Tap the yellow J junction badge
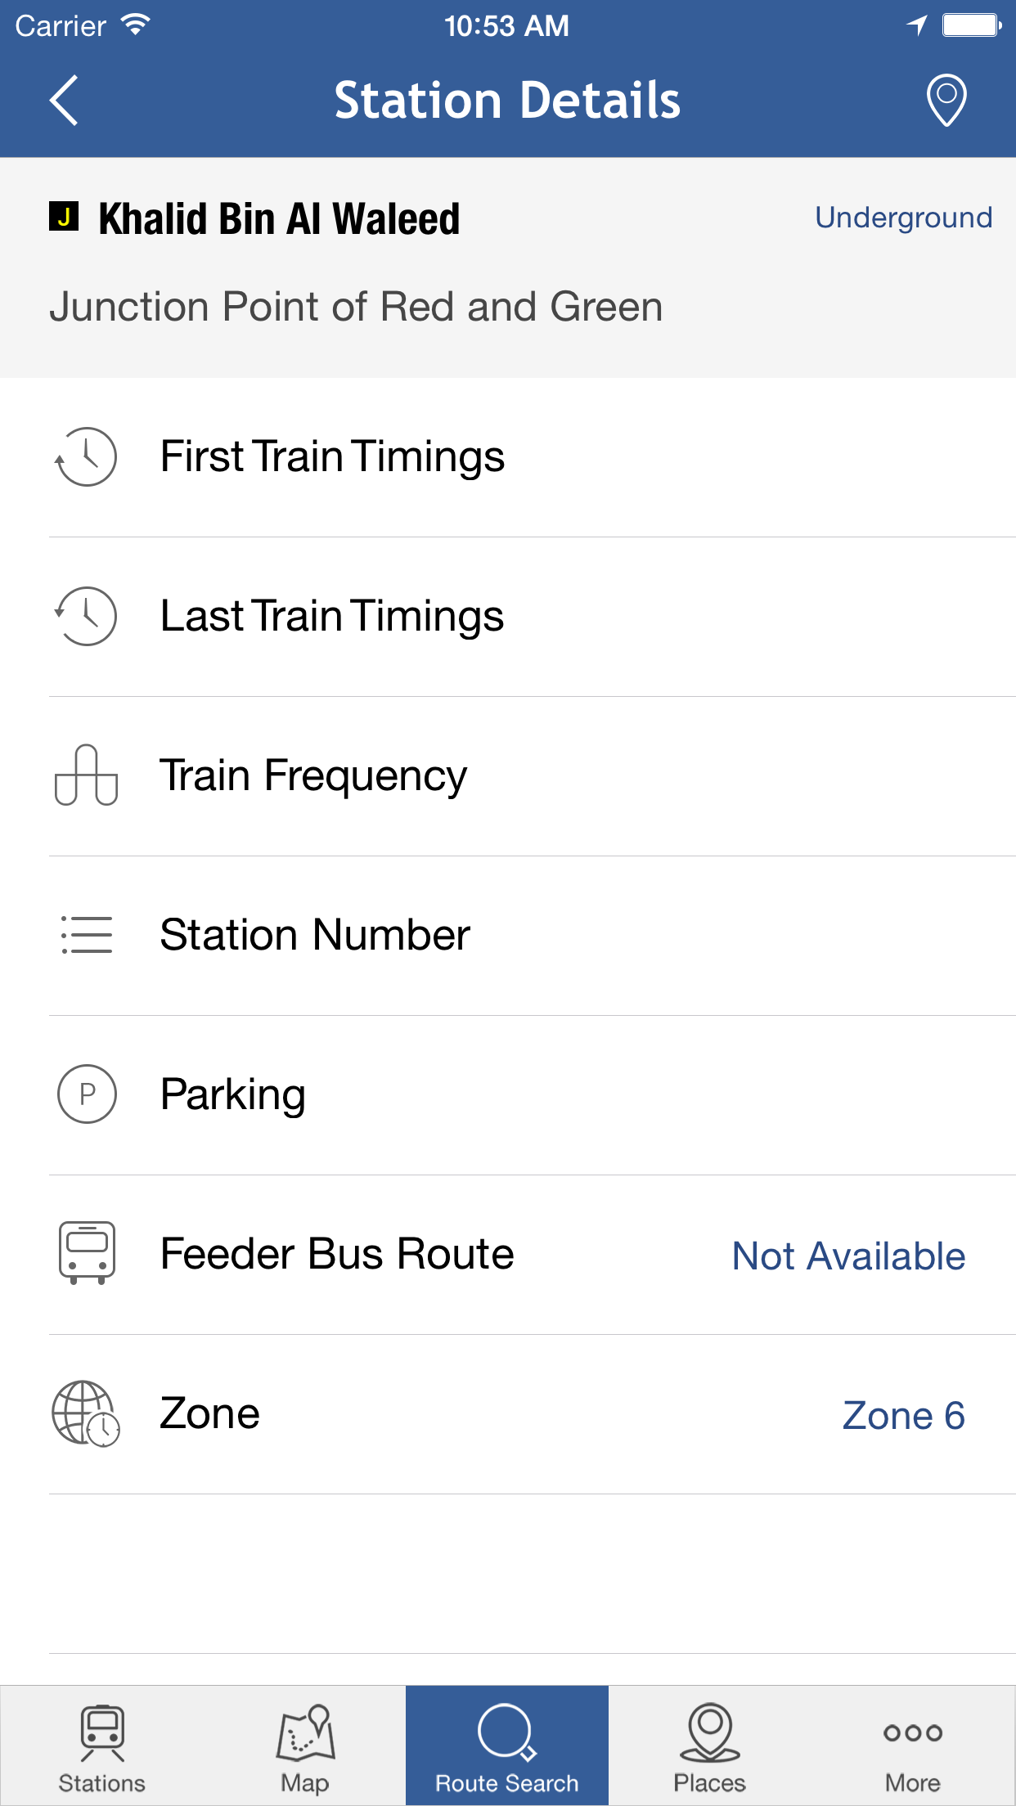Image resolution: width=1016 pixels, height=1806 pixels. pyautogui.click(x=64, y=217)
